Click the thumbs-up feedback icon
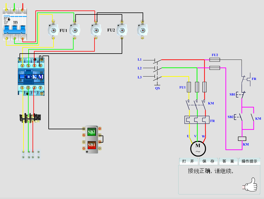The width and height of the screenshot is (264, 199). click(x=250, y=185)
